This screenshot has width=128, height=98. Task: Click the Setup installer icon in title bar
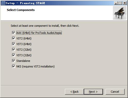click(x=3, y=3)
